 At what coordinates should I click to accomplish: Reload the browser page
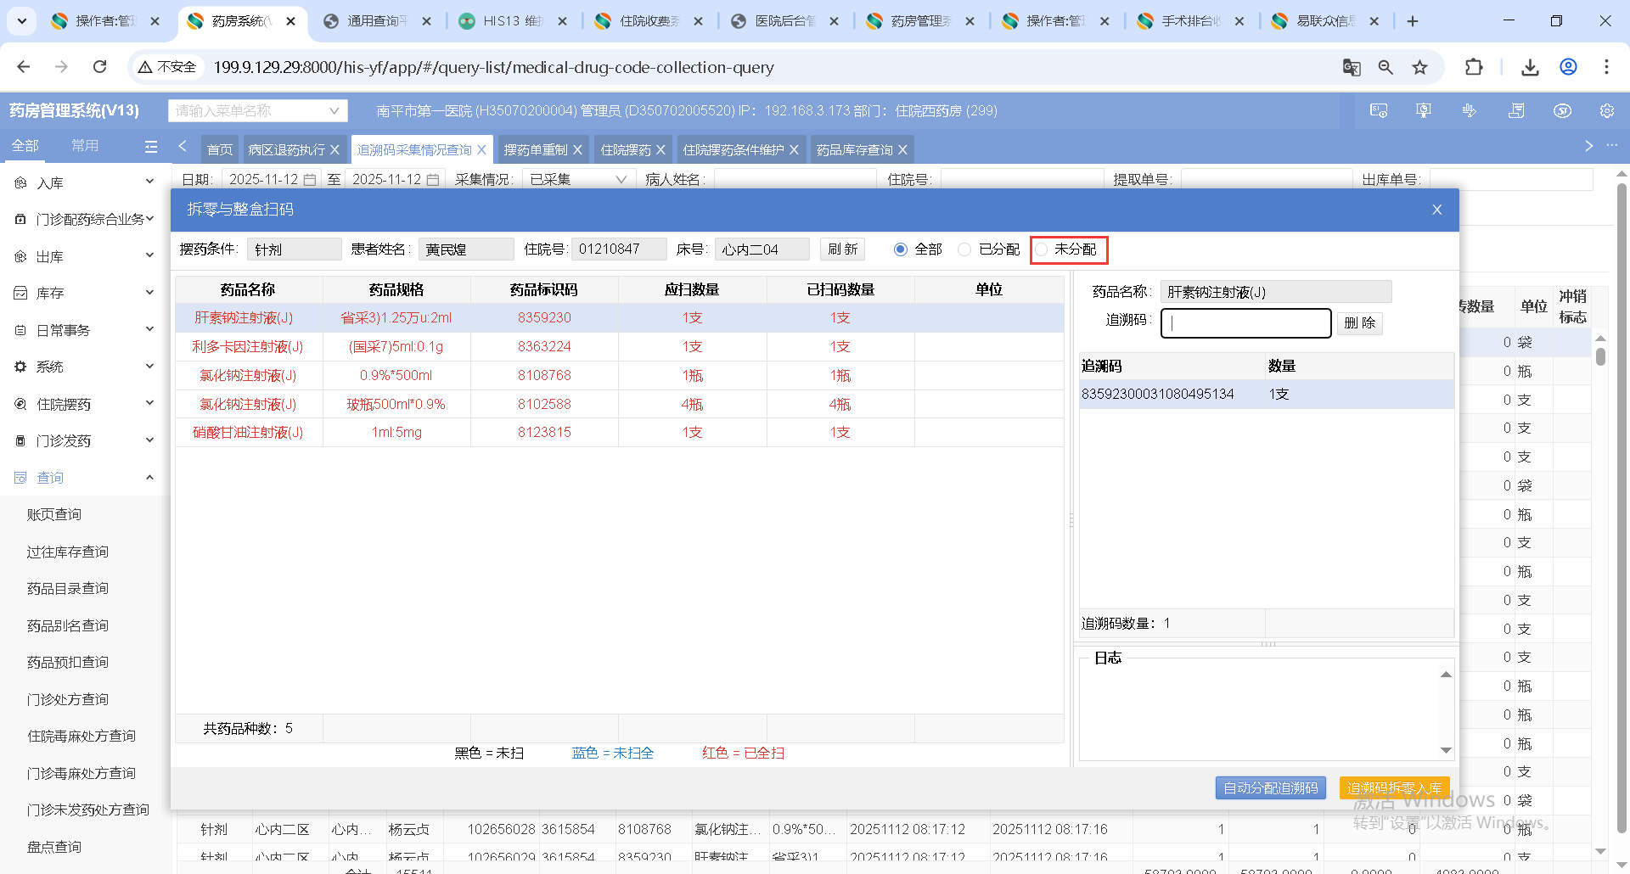[x=100, y=66]
